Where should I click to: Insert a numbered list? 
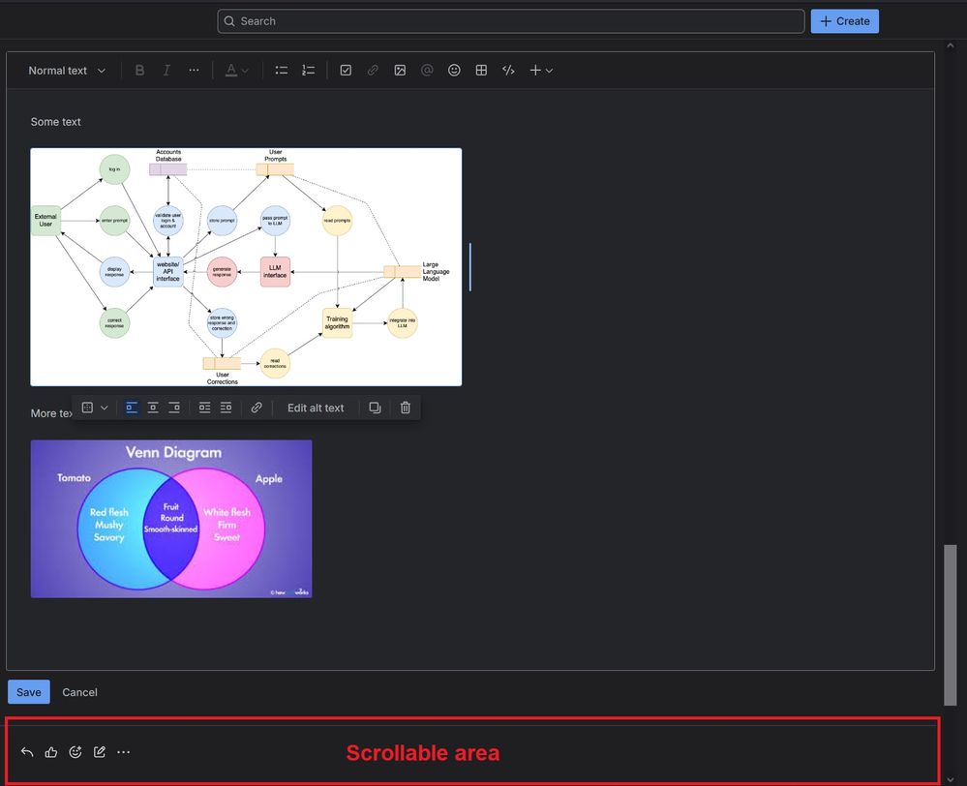tap(309, 71)
